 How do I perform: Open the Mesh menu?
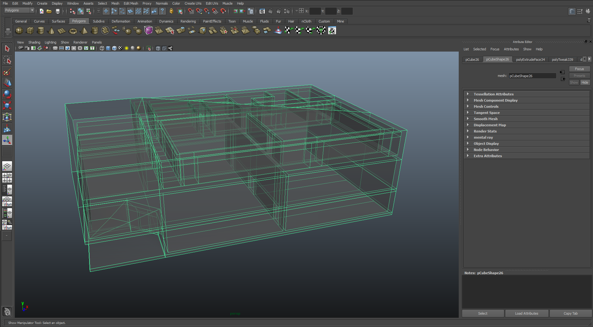point(115,3)
